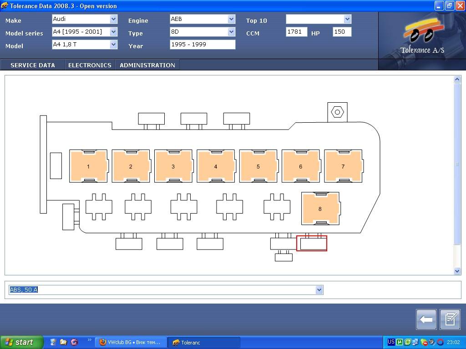
Task: Expand the Make dropdown showing Audi
Action: (113, 19)
